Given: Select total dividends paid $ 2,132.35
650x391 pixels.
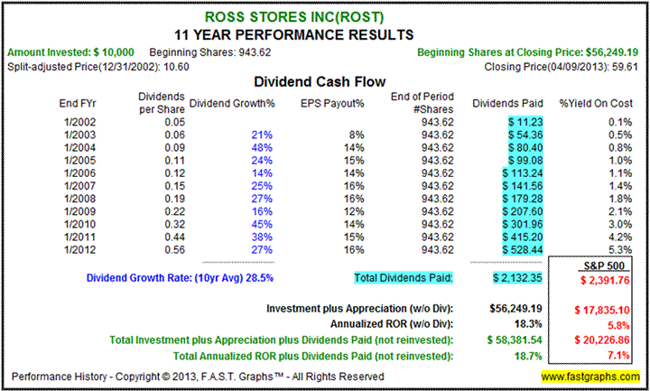Looking at the screenshot, I should pyautogui.click(x=517, y=278).
